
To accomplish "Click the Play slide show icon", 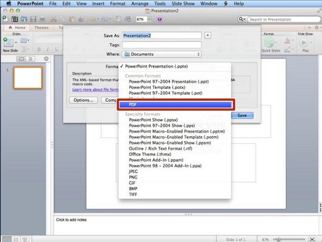I will [x=304, y=43].
